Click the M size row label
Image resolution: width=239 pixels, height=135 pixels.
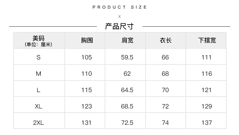click(38, 74)
